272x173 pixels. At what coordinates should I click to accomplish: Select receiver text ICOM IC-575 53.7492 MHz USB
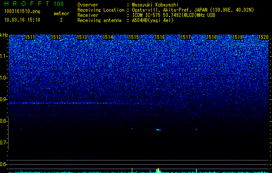(x=173, y=15)
